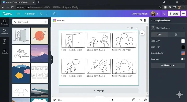The image size is (187, 102).
Task: Undo the last action
Action: (x=41, y=14)
